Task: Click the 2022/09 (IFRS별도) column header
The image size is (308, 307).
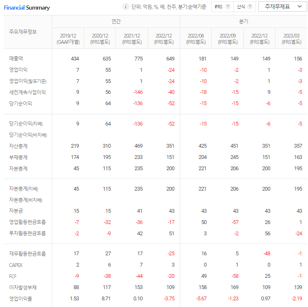Action: [228, 39]
